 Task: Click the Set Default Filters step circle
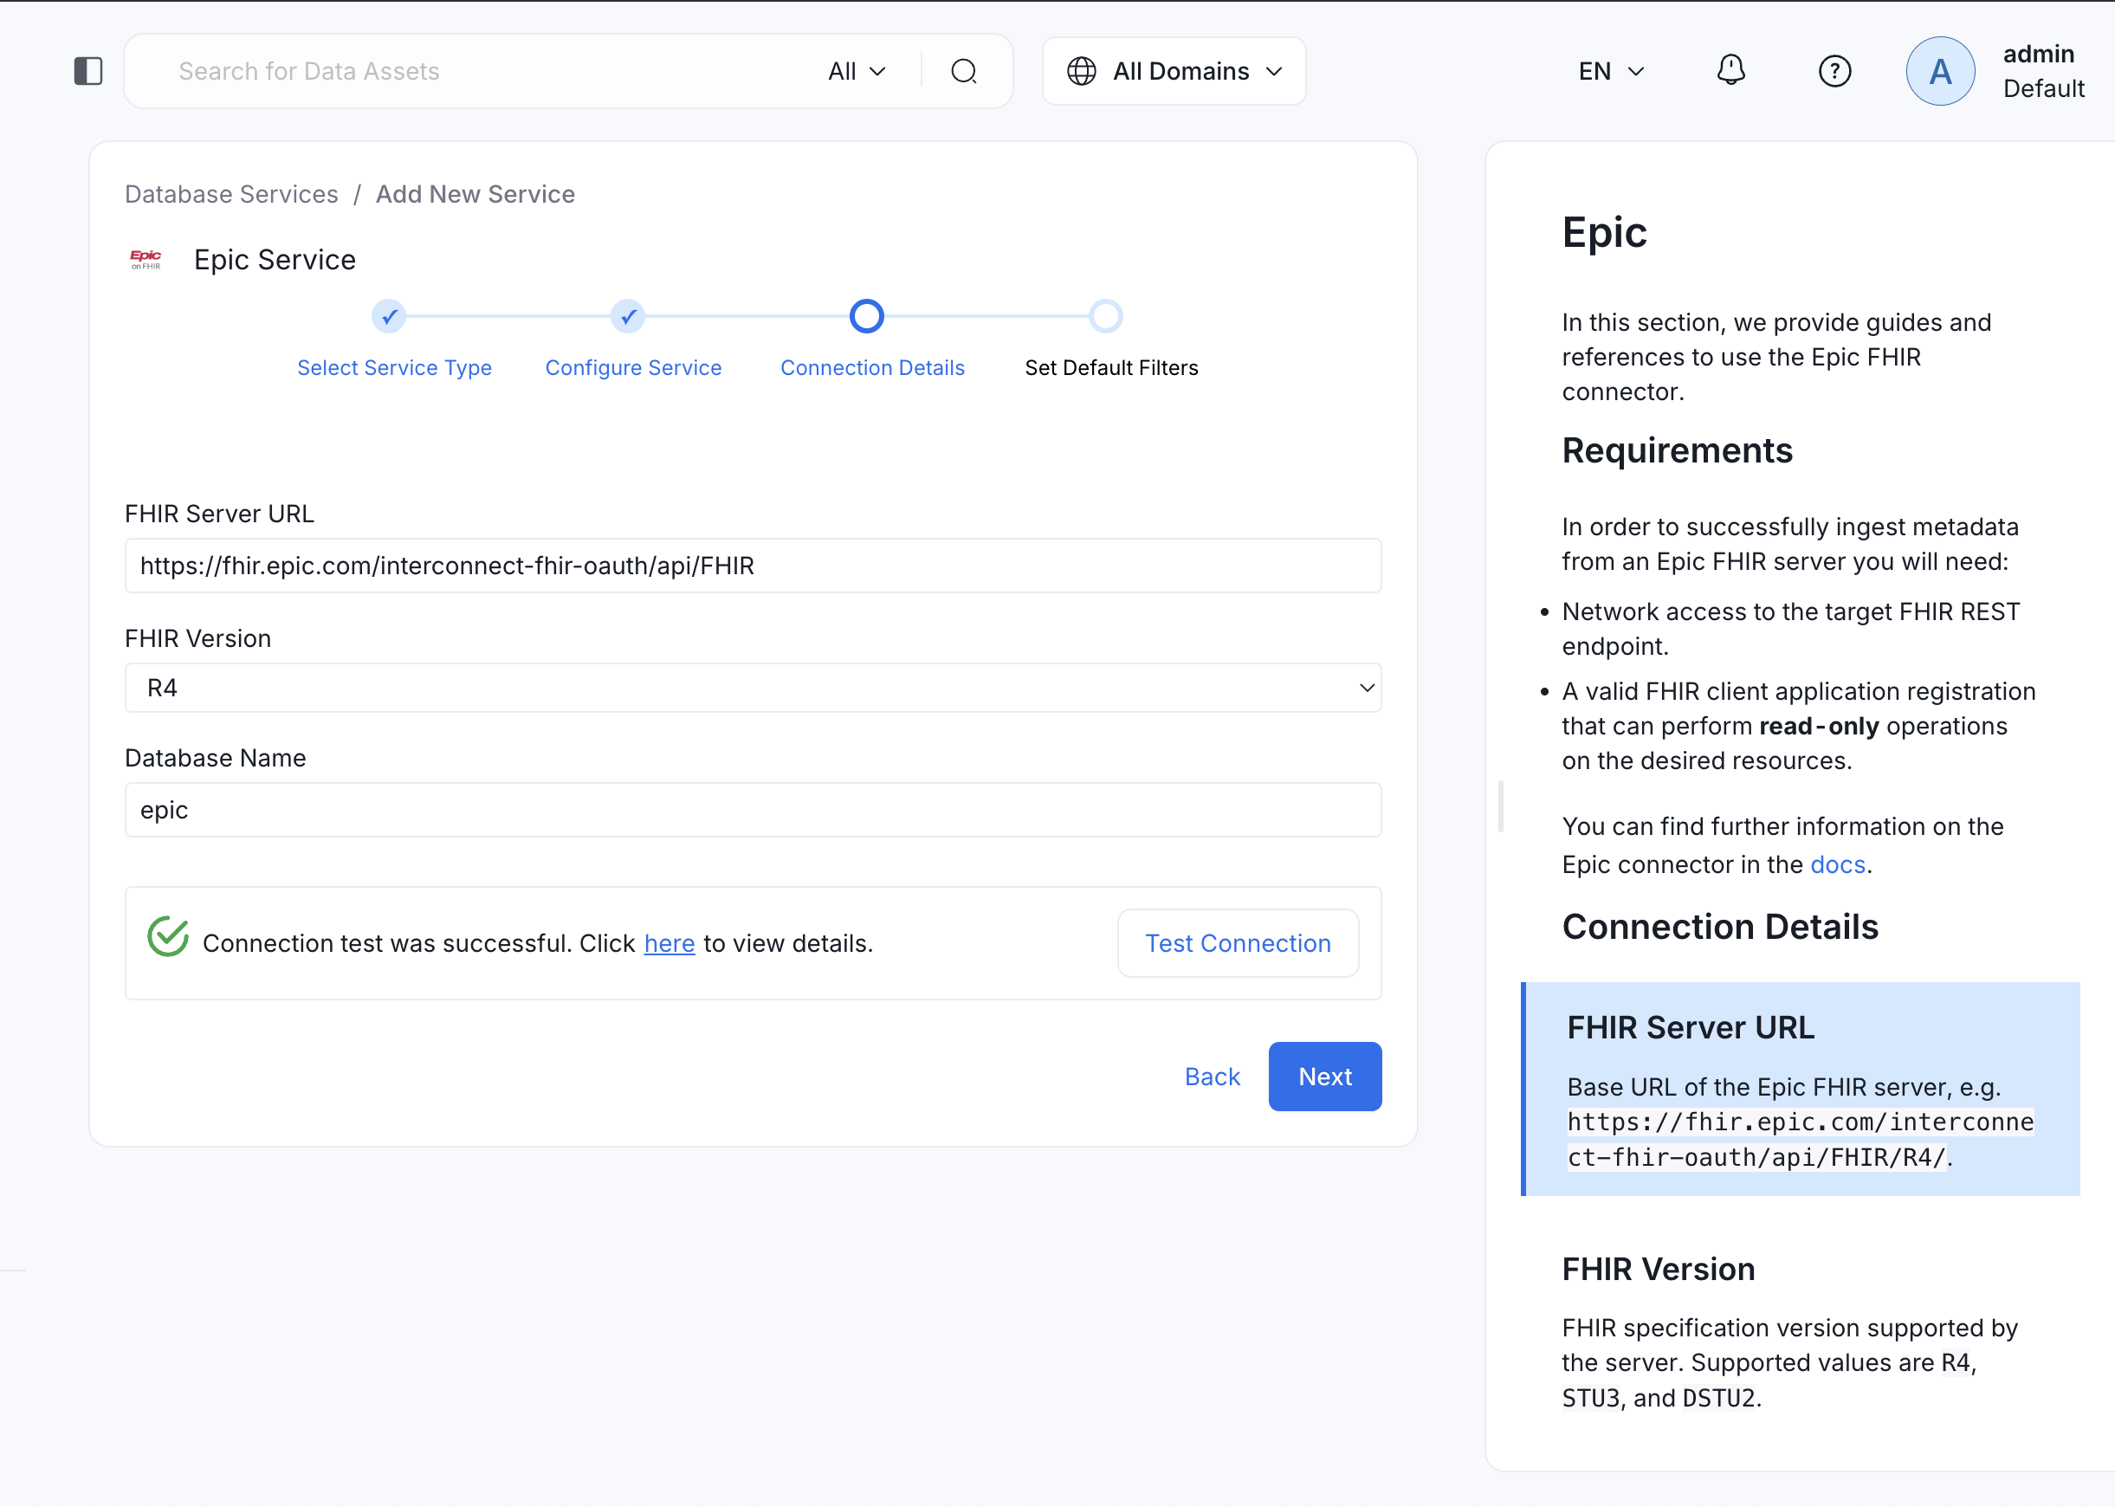coord(1105,316)
